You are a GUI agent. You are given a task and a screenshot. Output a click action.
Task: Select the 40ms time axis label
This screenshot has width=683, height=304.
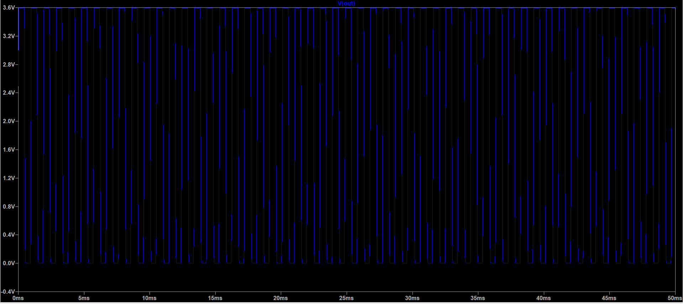click(543, 298)
